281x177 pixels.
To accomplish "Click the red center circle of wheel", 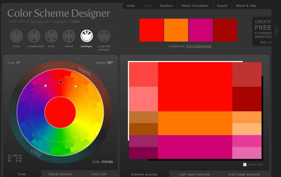I will coord(60,112).
